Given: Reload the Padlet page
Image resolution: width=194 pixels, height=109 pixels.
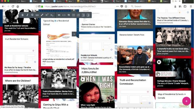Looking at the screenshot, I should [x=13, y=6].
